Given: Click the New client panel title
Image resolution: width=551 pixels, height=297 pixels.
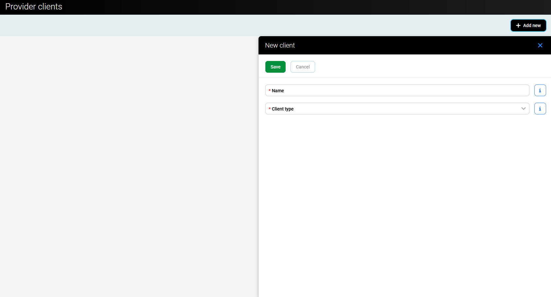Looking at the screenshot, I should [280, 45].
